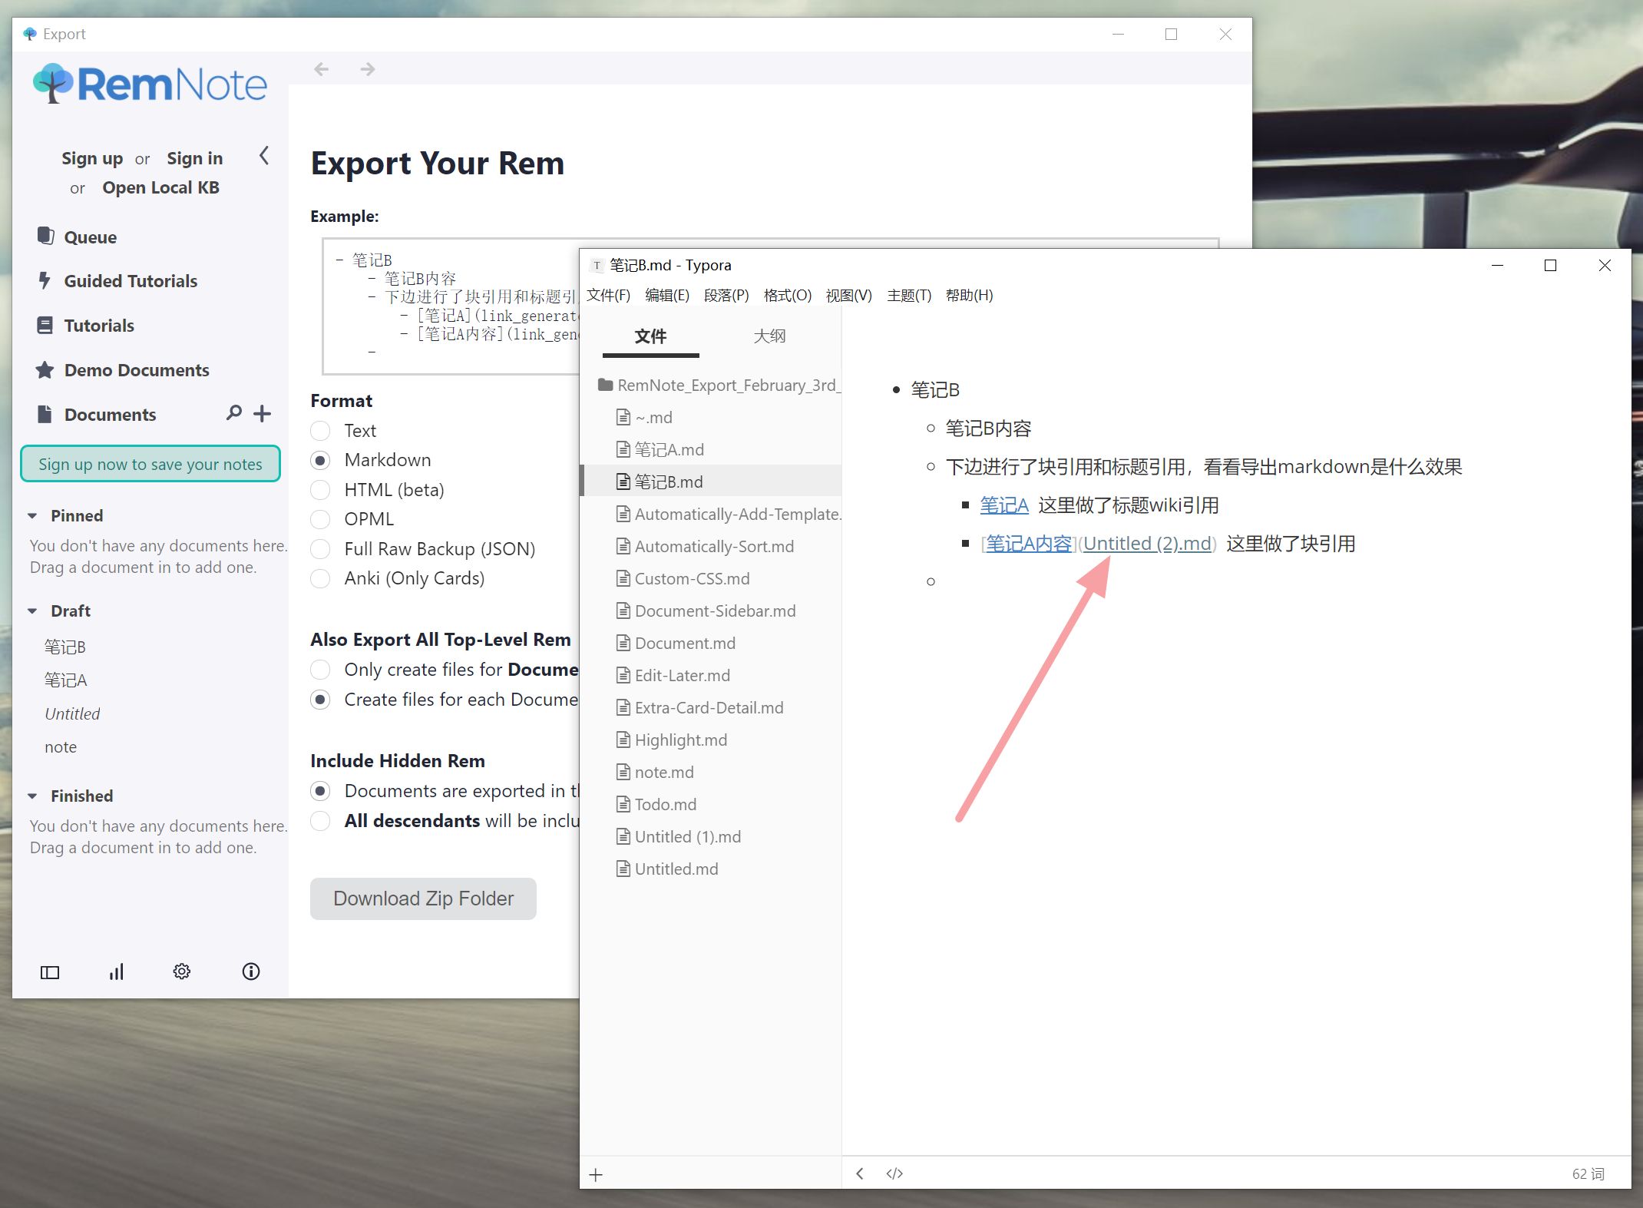Viewport: 1643px width, 1208px height.
Task: Collapse the Finished section
Action: (33, 796)
